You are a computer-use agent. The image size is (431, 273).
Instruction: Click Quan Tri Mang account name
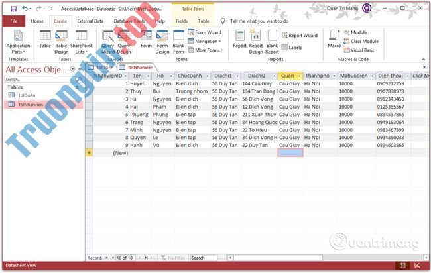coord(342,9)
